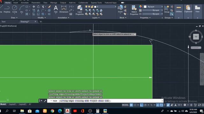Open the Express Tools ribbon tab
204x114 pixels.
[96, 3]
